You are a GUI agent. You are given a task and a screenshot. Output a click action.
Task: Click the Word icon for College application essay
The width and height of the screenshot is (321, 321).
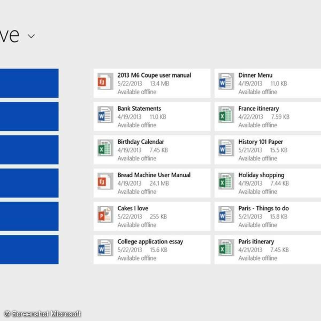(105, 248)
